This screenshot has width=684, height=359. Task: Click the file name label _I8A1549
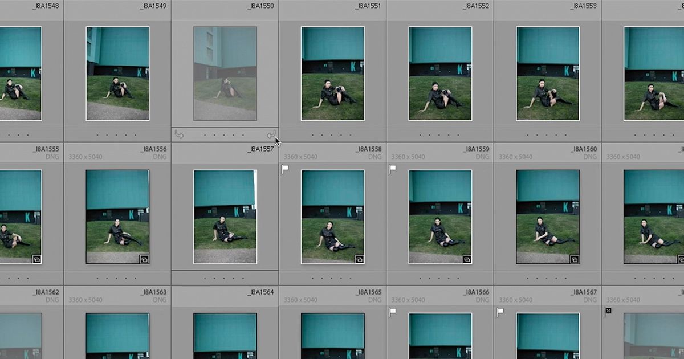(153, 6)
